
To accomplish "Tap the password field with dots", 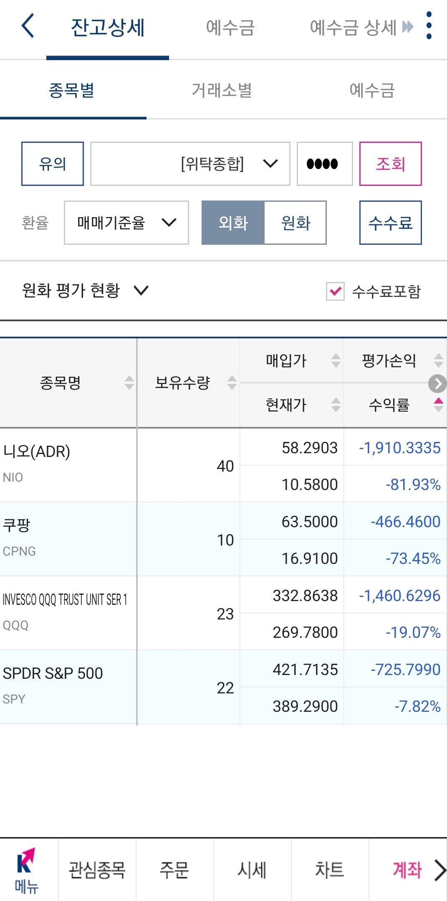I will tap(325, 164).
